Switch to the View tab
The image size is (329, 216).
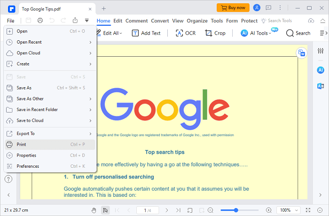(178, 21)
